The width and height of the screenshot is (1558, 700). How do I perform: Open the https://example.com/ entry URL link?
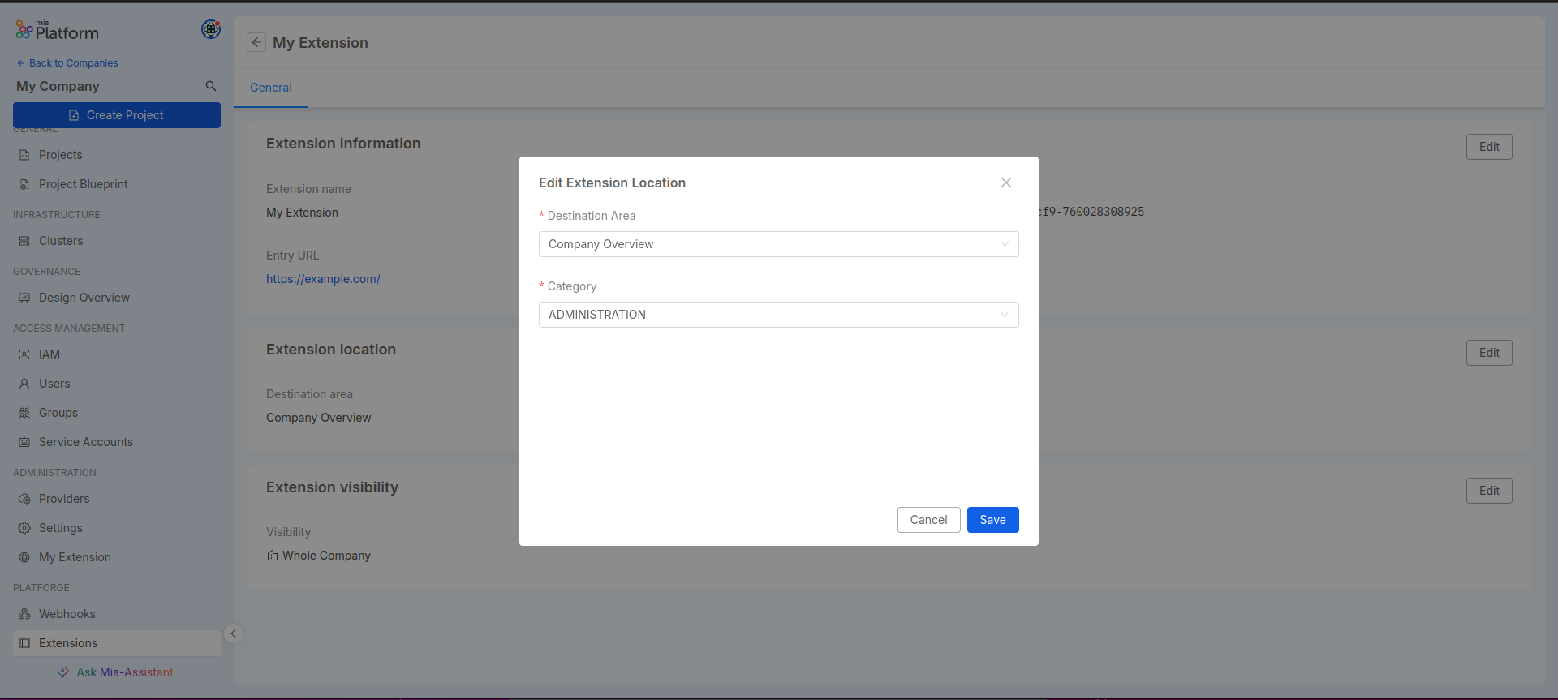click(323, 279)
